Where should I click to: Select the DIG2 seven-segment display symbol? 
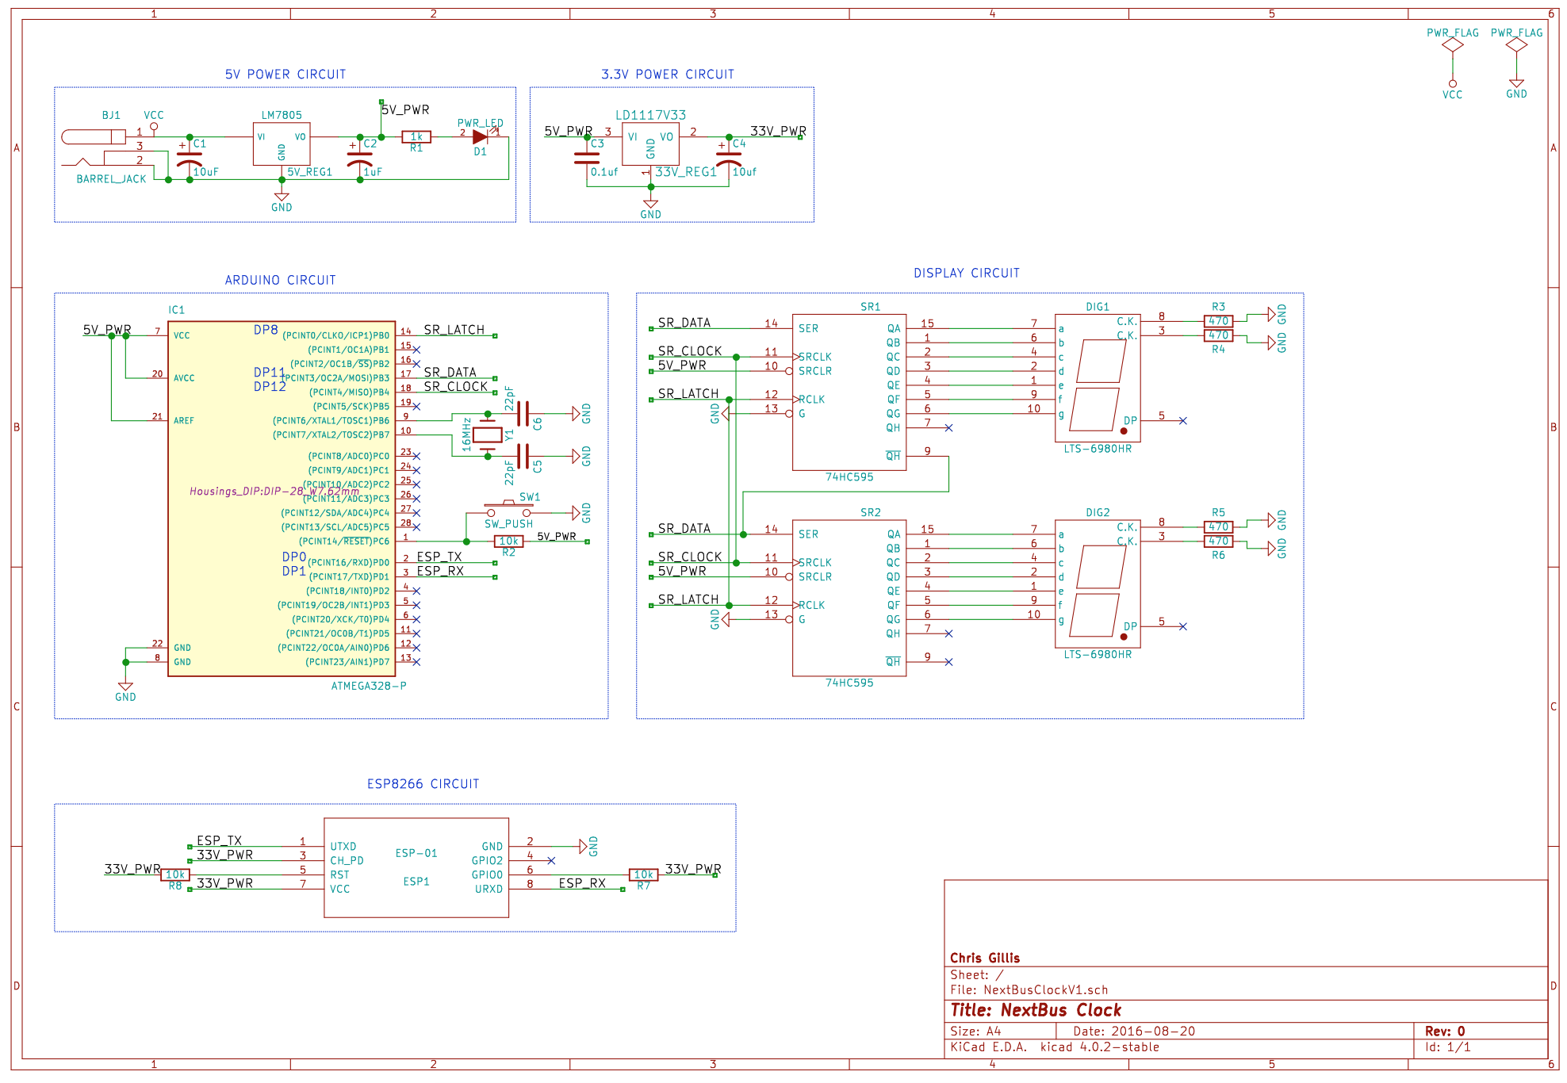point(1098,584)
